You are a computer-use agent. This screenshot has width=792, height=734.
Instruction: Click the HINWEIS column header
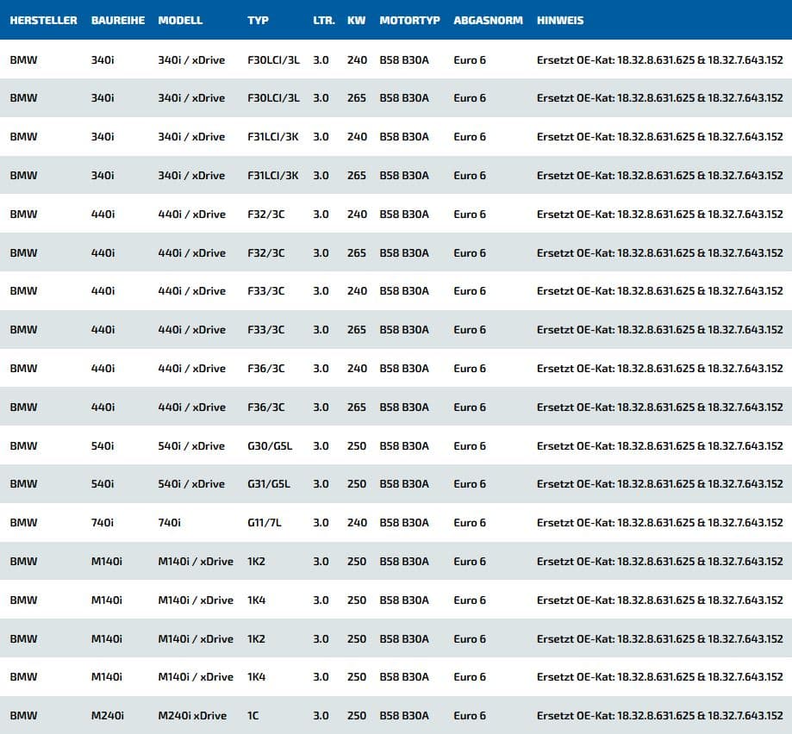[x=560, y=20]
